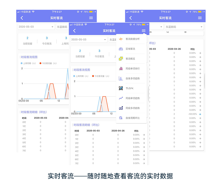Click the 实时客流 title in the right phone
The image size is (221, 193).
click(x=165, y=18)
